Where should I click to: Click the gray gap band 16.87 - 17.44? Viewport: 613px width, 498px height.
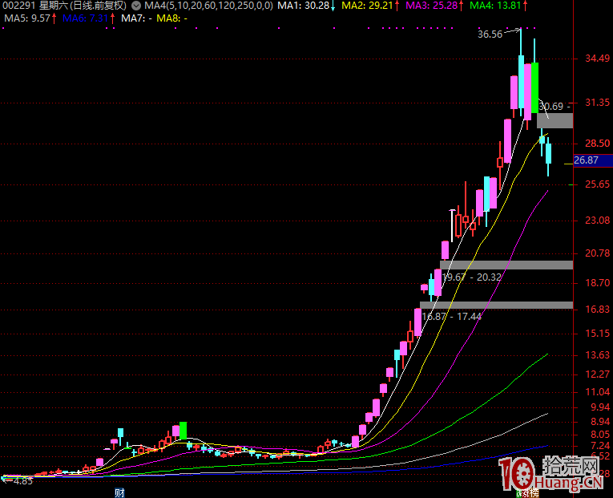496,305
